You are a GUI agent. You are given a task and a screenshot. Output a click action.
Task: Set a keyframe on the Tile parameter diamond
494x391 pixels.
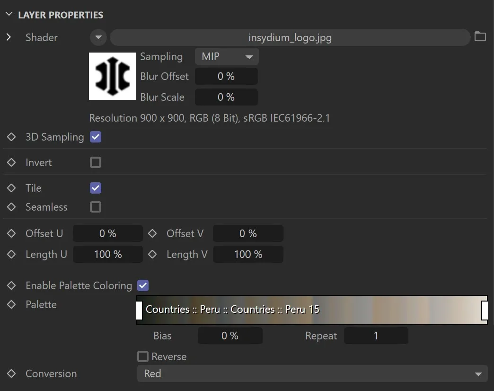coord(12,188)
